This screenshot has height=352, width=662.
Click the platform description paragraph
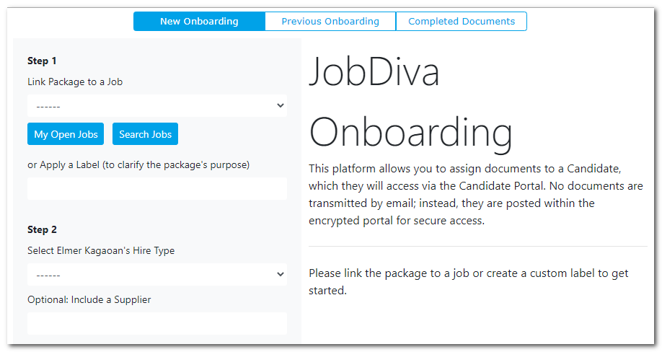click(x=475, y=194)
